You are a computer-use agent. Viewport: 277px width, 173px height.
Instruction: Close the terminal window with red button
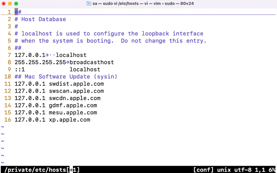click(x=4, y=4)
